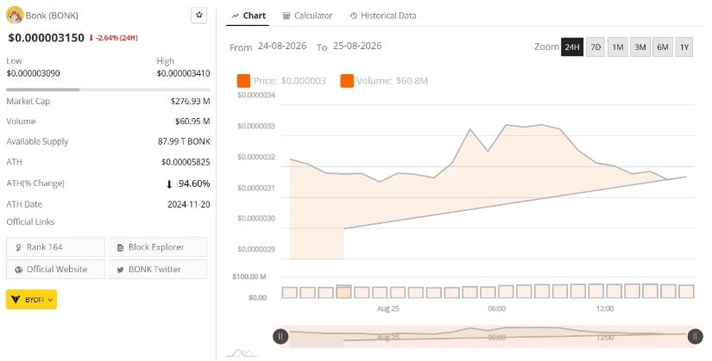Click the star favorite icon
The height and width of the screenshot is (361, 712).
tap(198, 15)
